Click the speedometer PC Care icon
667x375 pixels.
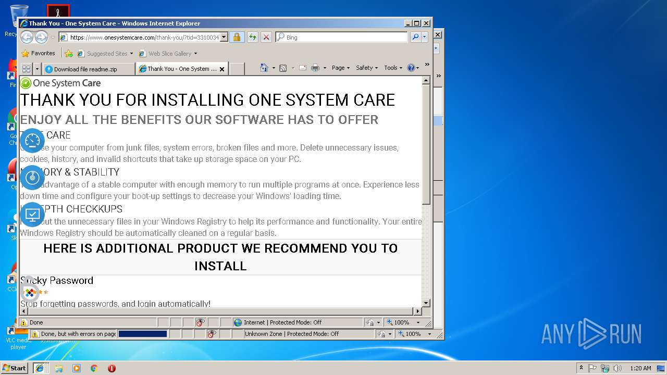coord(32,140)
